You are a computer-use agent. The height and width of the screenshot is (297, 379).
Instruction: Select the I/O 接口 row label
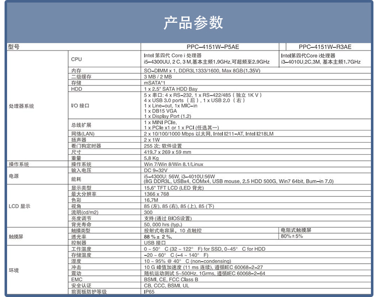point(80,106)
